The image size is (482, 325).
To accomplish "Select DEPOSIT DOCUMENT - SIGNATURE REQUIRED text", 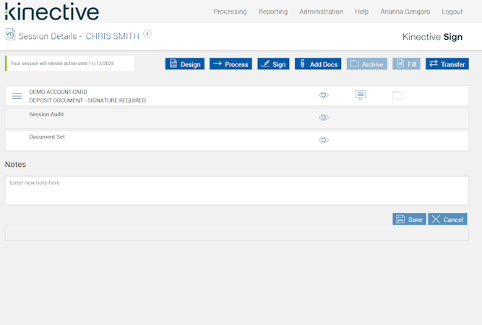I will click(x=87, y=100).
